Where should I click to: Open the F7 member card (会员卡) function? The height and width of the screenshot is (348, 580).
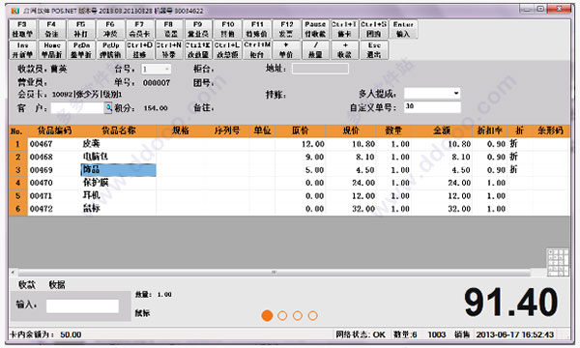point(139,29)
